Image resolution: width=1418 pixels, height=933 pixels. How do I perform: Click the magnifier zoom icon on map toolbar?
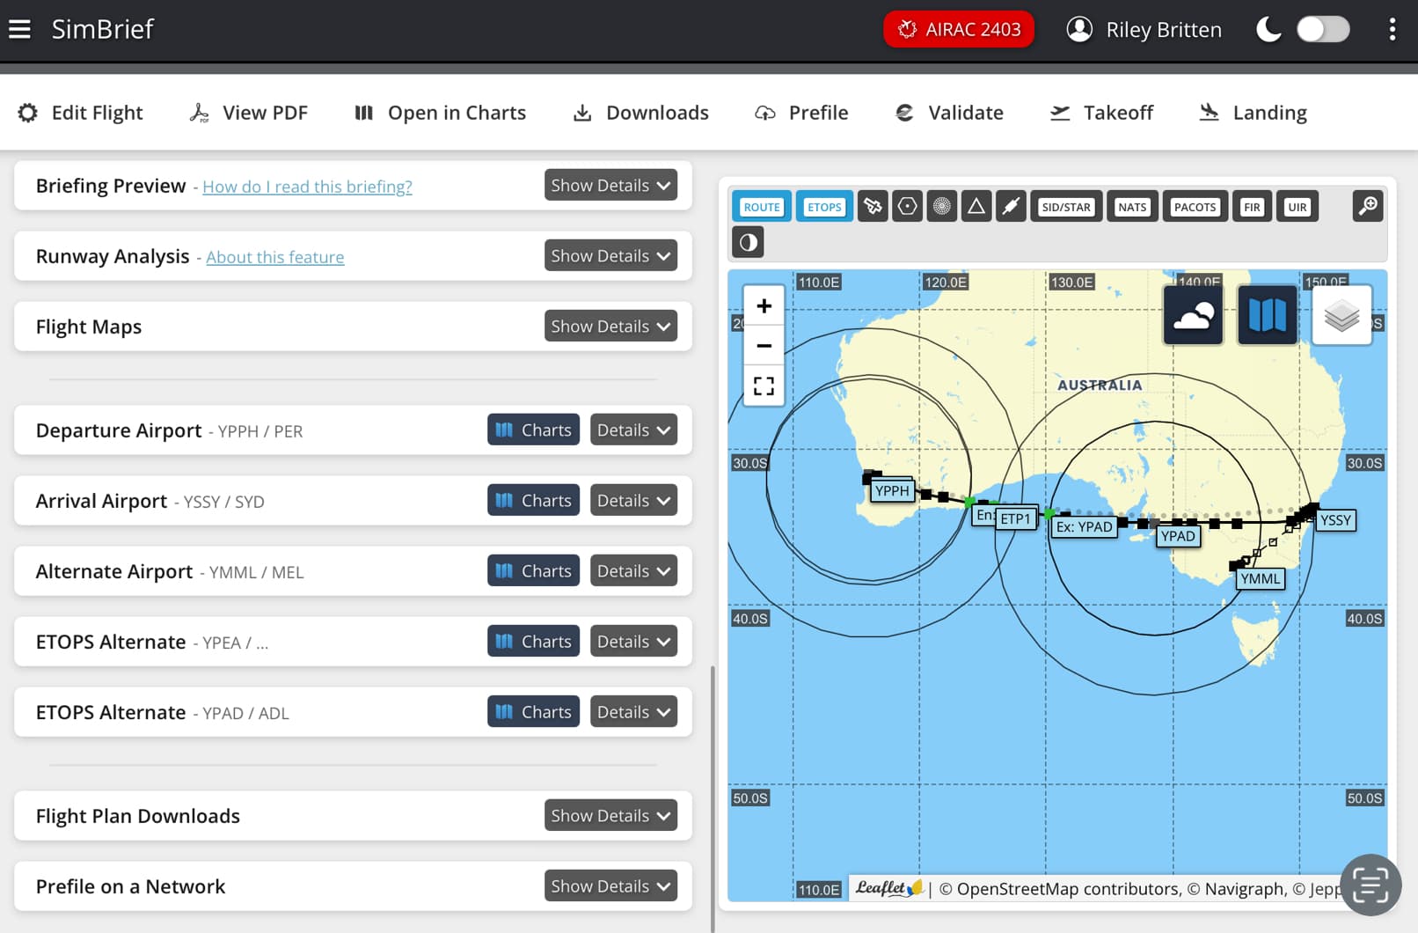pyautogui.click(x=1368, y=207)
